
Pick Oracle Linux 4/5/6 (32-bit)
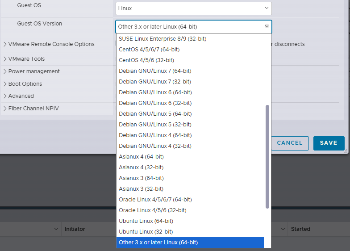(x=190, y=210)
